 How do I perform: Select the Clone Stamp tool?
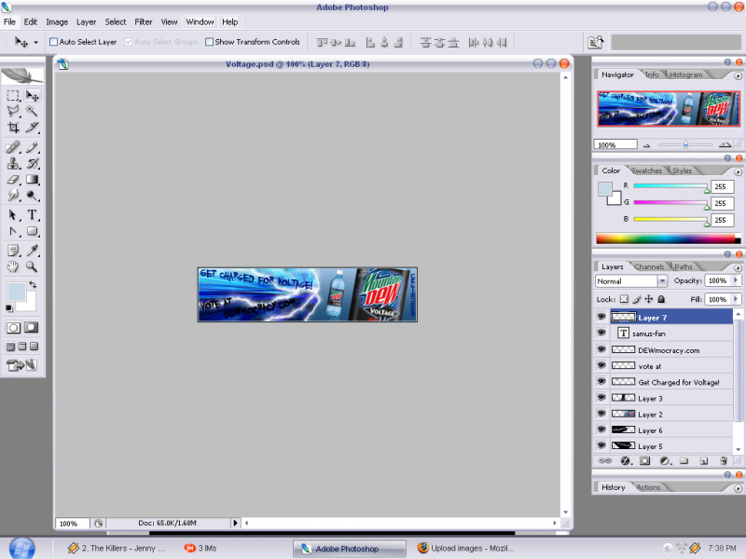tap(13, 164)
